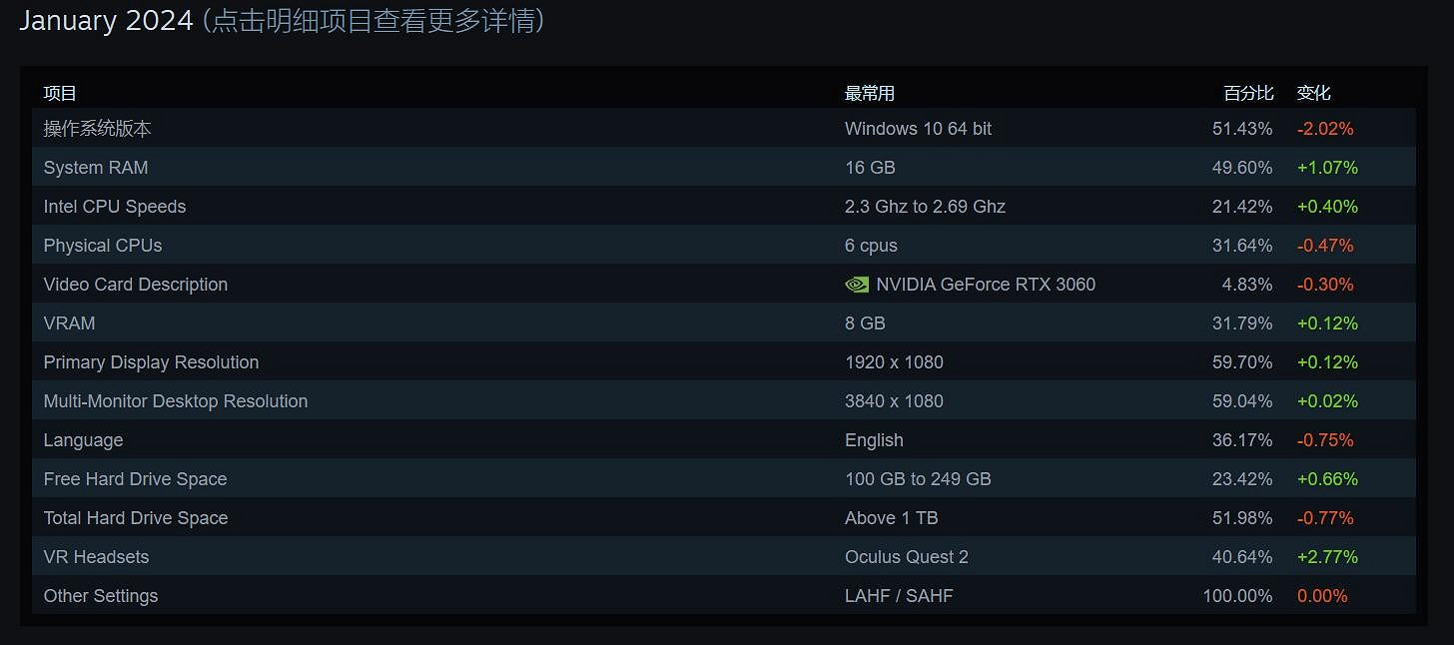Screen dimensions: 1454x645
Task: Open Total Hard Drive Space details
Action: tap(135, 517)
